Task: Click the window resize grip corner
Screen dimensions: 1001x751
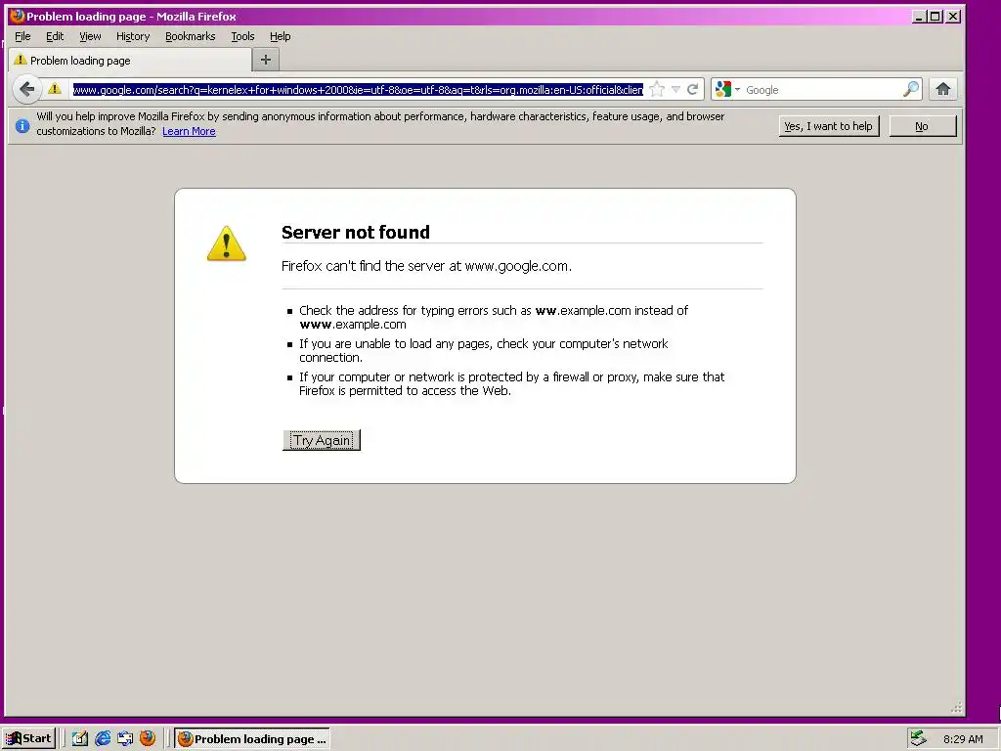Action: point(956,708)
